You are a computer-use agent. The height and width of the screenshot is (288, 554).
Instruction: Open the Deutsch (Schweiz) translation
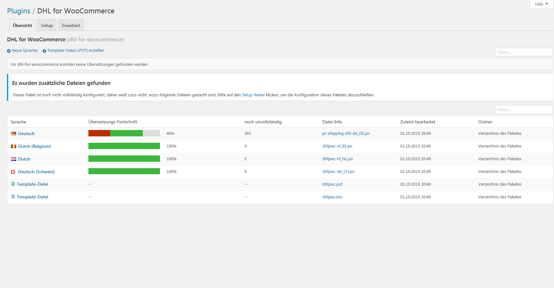[36, 172]
